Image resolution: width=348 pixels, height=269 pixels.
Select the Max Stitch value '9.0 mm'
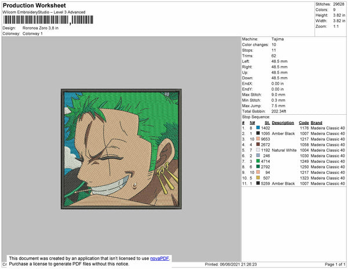pyautogui.click(x=278, y=94)
